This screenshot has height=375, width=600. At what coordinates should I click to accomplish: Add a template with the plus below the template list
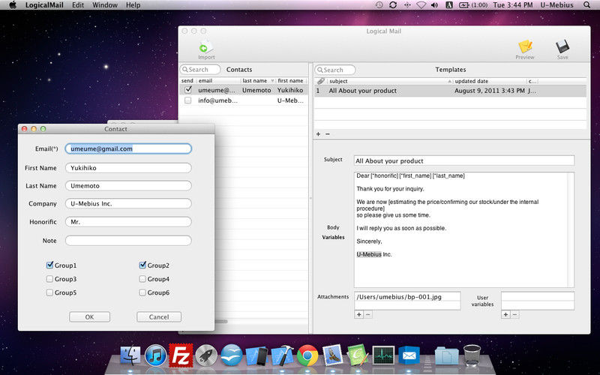click(x=318, y=134)
